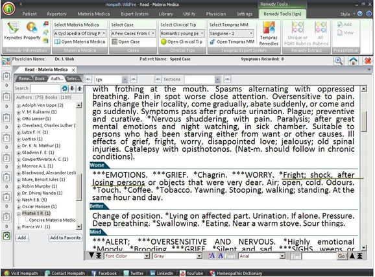
Task: Open sidebar clipboard number 5
Action: pos(6,217)
